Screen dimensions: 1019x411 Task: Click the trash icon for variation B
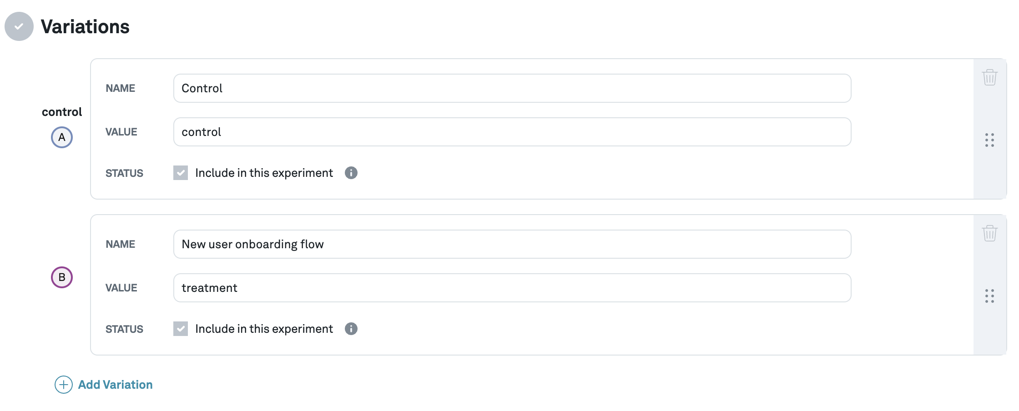point(990,233)
